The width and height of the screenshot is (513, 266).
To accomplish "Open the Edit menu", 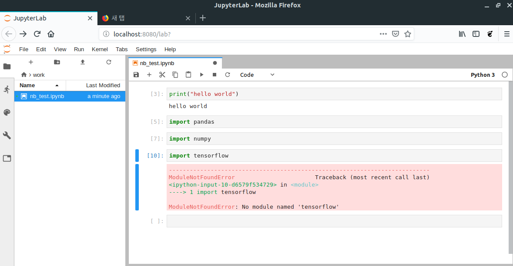I will [41, 49].
